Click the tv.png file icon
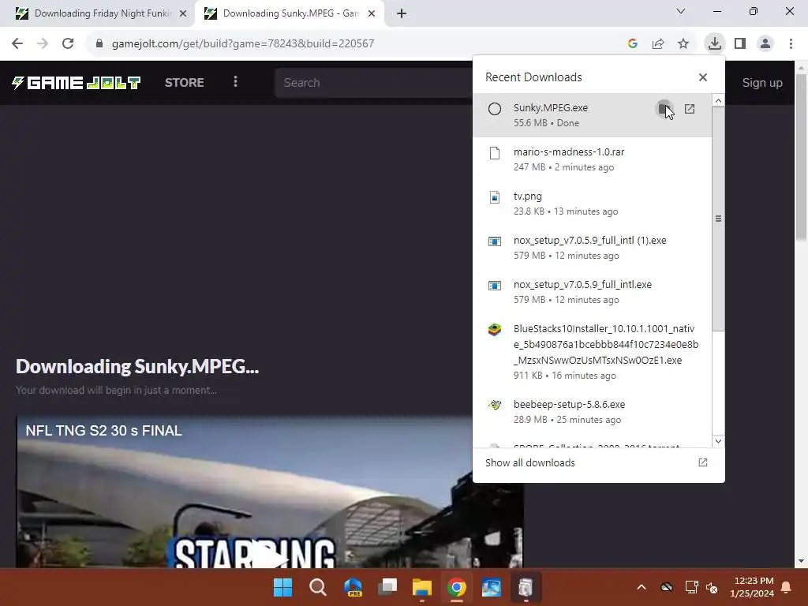This screenshot has width=808, height=606. 495,196
